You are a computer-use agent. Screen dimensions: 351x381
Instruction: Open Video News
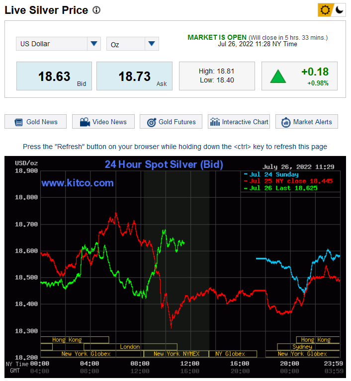click(x=103, y=122)
